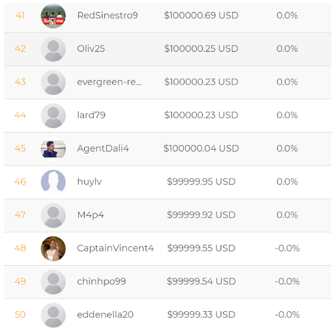The height and width of the screenshot is (336, 336).
Task: Click Oliv25's default avatar icon
Action: pos(53,49)
